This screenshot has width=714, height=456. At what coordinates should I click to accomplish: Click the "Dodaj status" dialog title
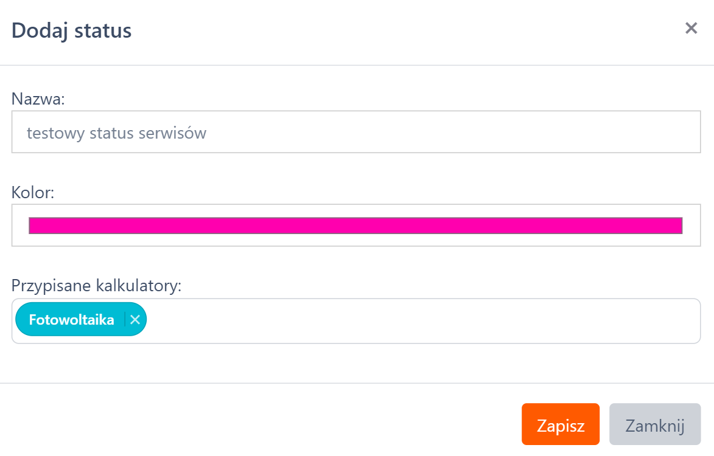click(x=72, y=30)
